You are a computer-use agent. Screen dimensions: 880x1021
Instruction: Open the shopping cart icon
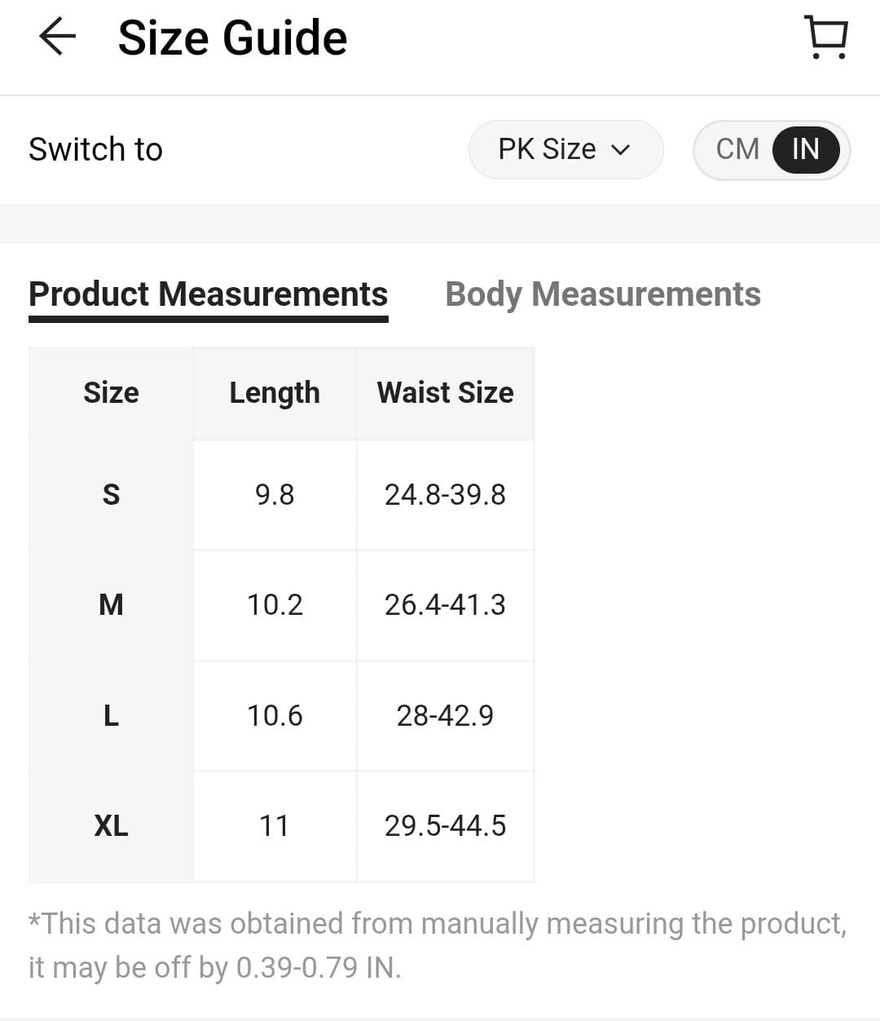pyautogui.click(x=826, y=38)
